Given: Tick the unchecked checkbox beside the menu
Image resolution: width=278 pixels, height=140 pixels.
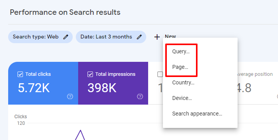Looking at the screenshot, I should click(x=160, y=74).
